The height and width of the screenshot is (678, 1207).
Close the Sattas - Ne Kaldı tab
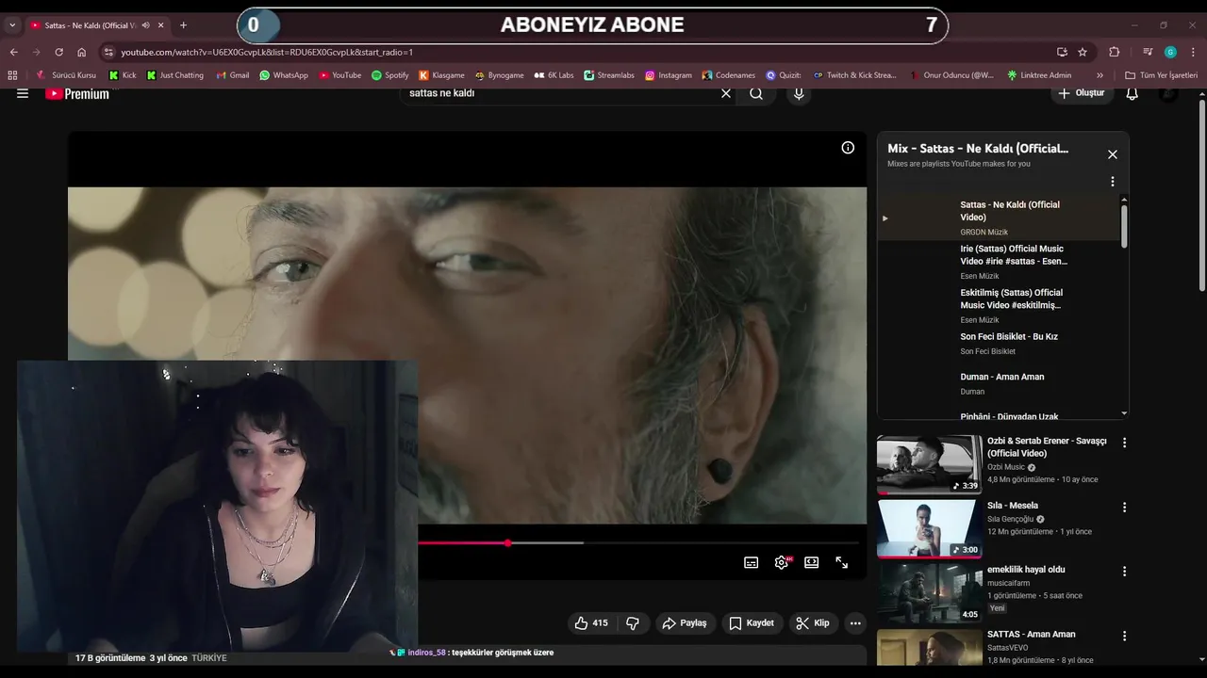point(161,25)
